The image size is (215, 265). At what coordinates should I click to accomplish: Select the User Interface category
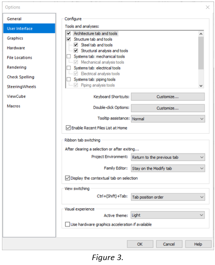(x=29, y=29)
